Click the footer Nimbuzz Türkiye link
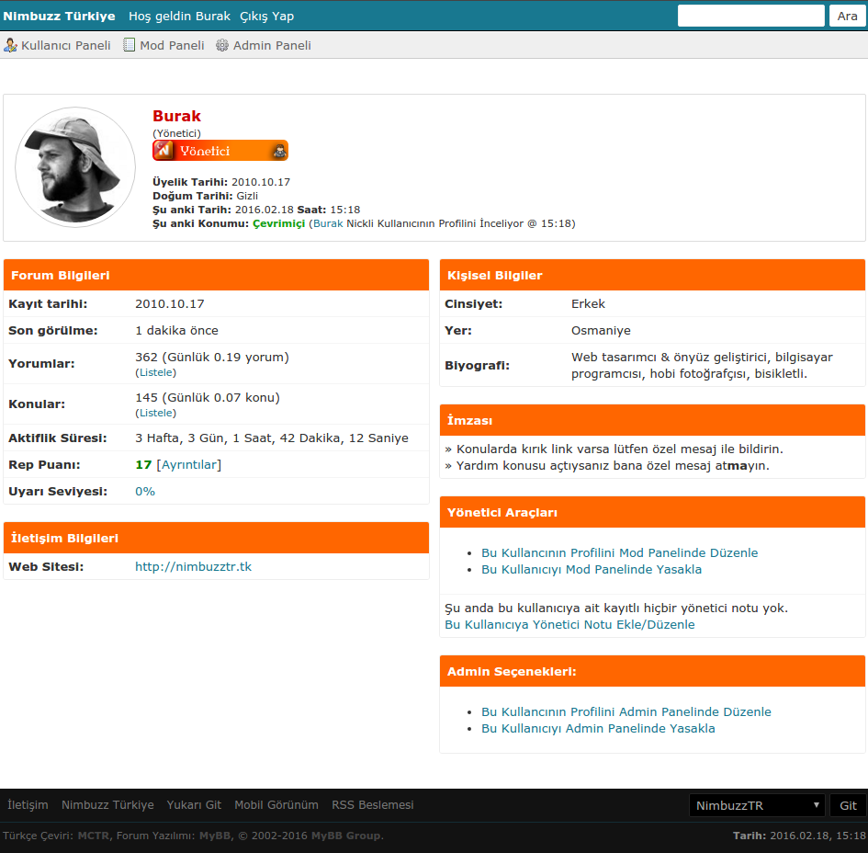 tap(107, 805)
